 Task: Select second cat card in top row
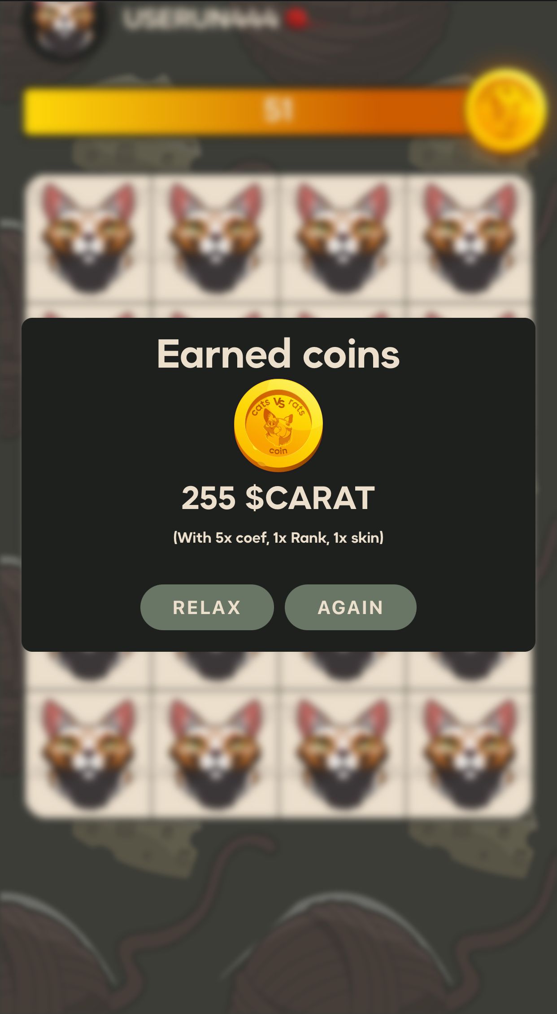(215, 238)
